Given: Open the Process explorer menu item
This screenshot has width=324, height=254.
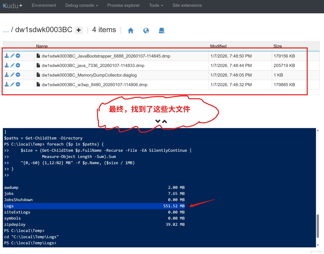Looking at the screenshot, I should 123,5.
